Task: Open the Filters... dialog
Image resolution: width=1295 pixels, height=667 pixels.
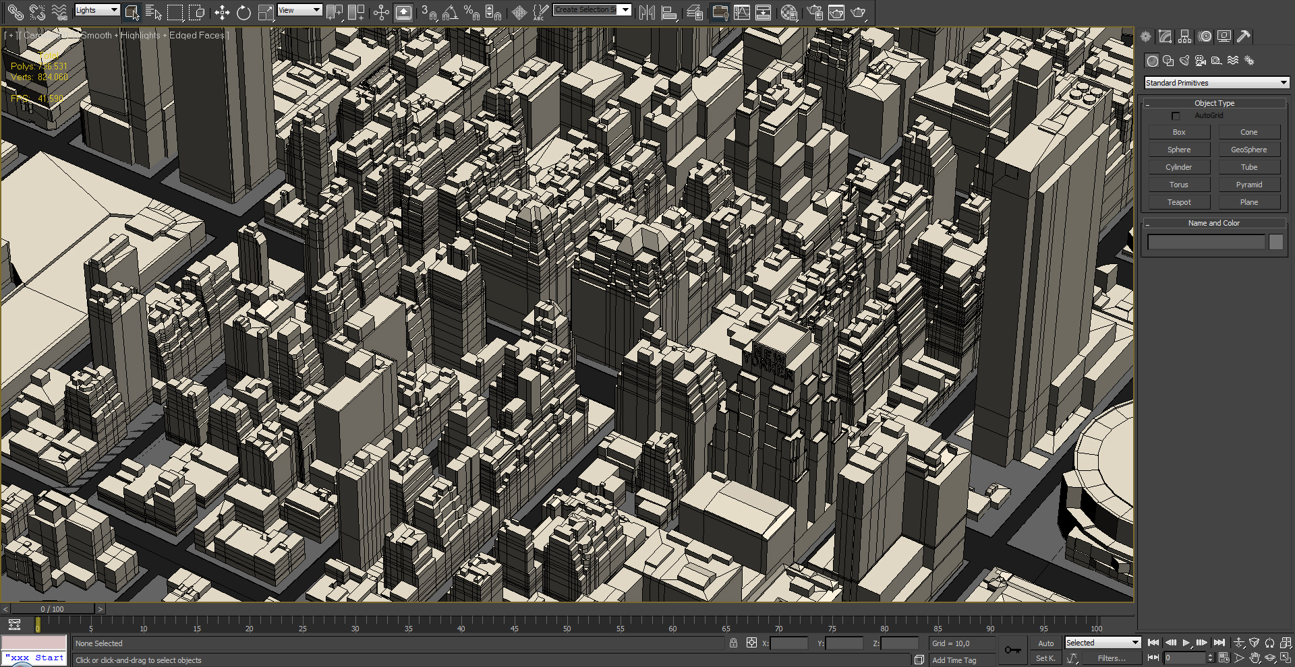Action: click(x=1113, y=658)
